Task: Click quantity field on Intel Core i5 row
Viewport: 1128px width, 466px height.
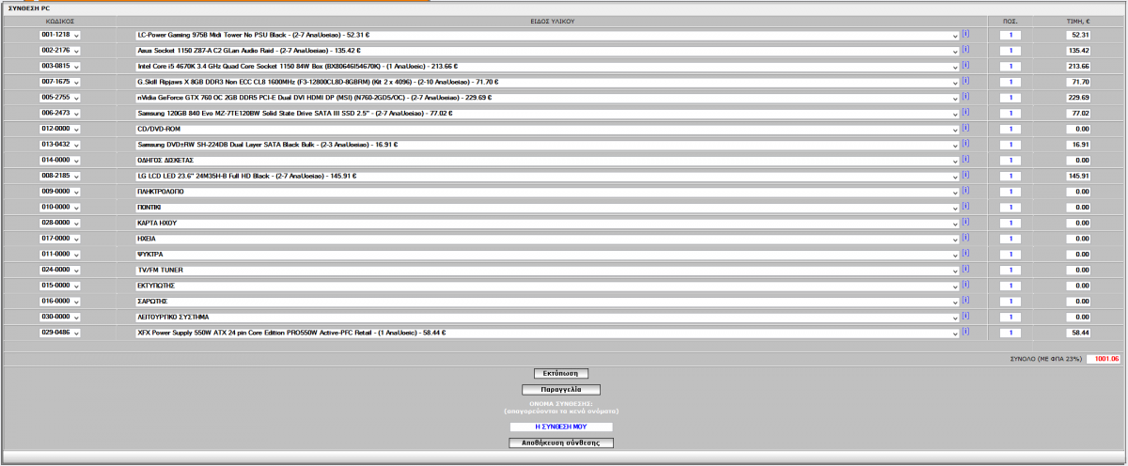Action: 1010,67
